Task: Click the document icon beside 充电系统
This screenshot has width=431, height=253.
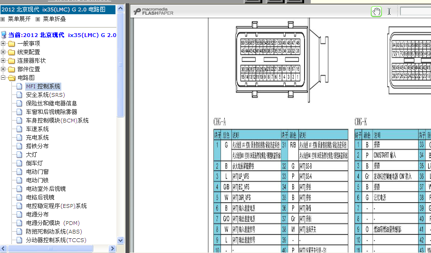Action: pos(19,137)
